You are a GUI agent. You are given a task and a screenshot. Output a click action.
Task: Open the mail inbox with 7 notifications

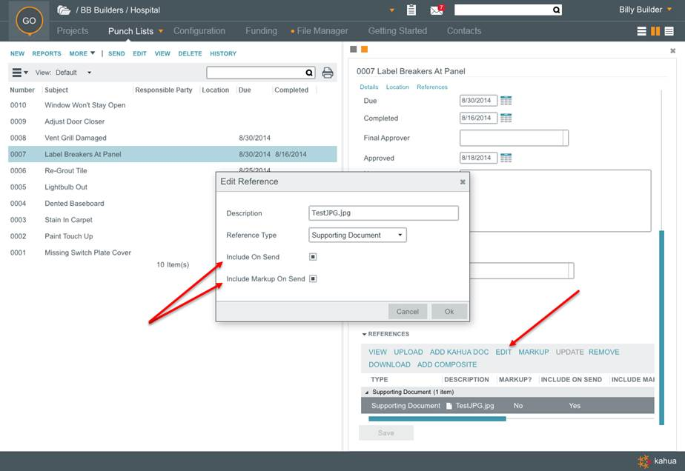[437, 10]
